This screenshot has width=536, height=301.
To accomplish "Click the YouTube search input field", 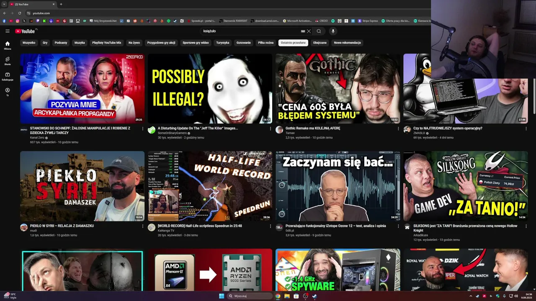I will (250, 31).
